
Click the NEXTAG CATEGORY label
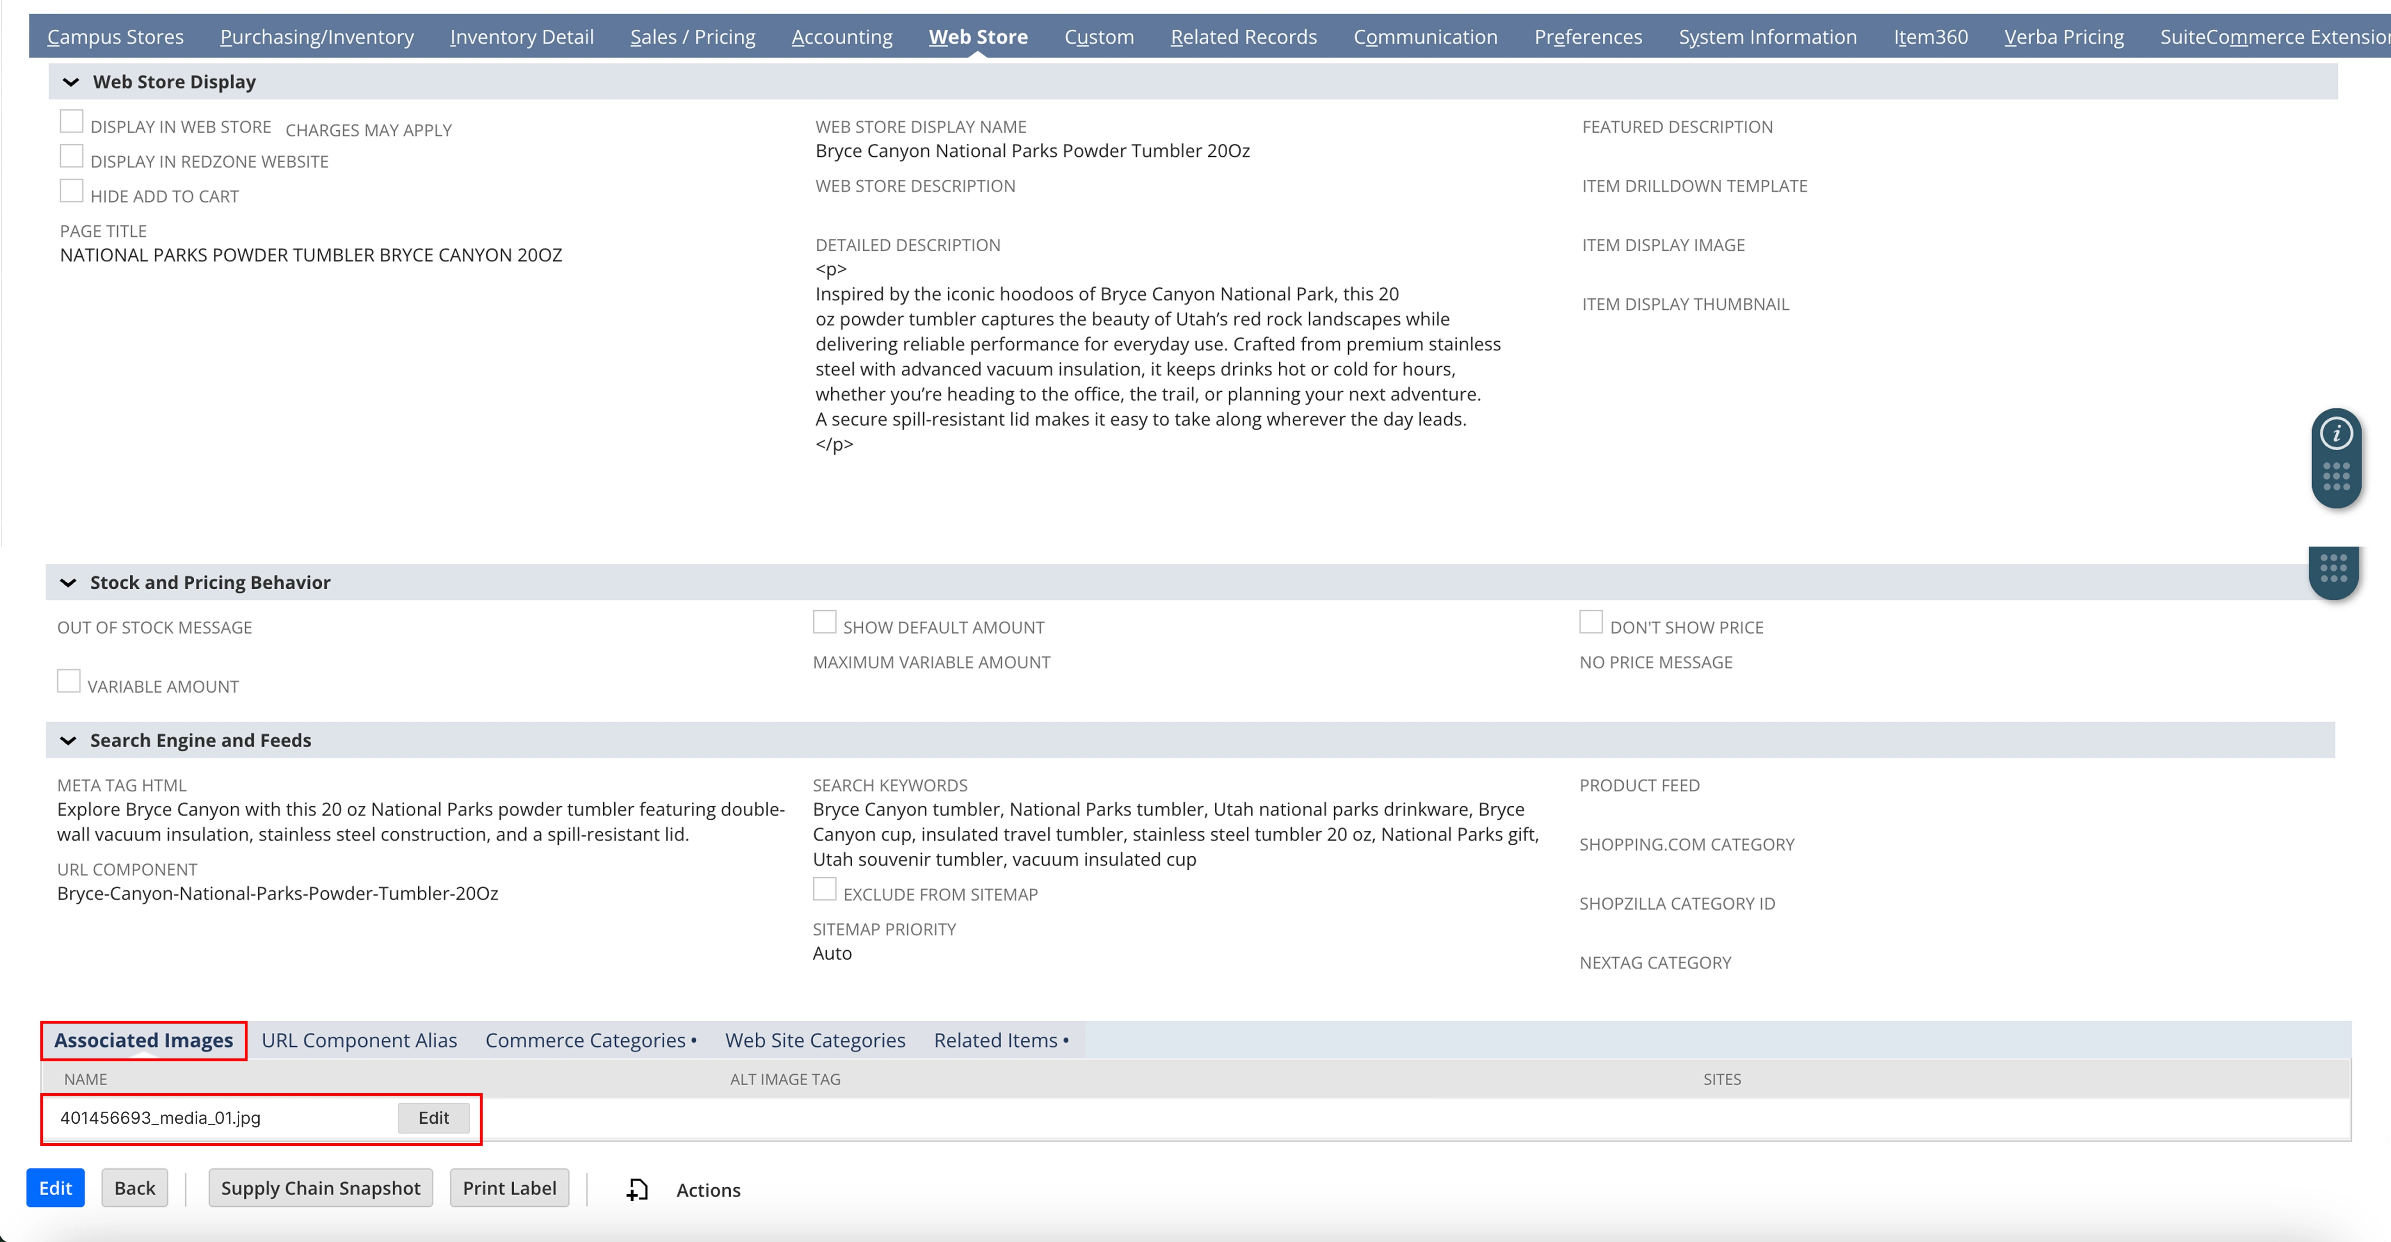[x=1656, y=962]
